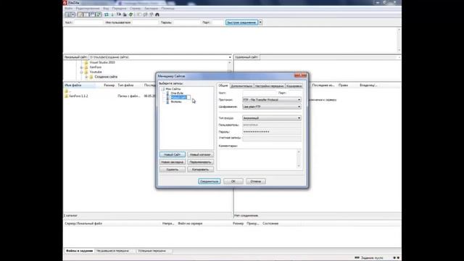Click the refresh file lists icon
This screenshot has width=464, height=261.
tap(107, 14)
